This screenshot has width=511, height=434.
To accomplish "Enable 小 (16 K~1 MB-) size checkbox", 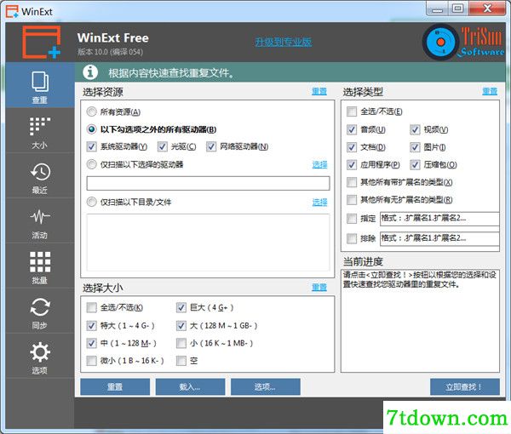I will click(x=181, y=343).
